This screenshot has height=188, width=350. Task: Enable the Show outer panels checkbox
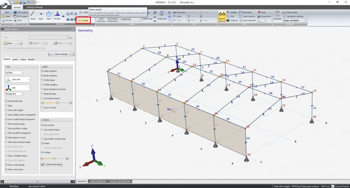[x=7, y=165]
